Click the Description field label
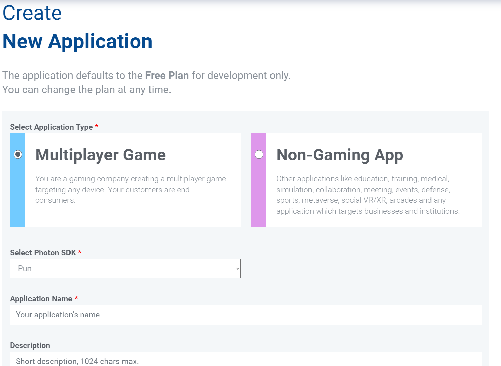501x366 pixels. point(30,345)
